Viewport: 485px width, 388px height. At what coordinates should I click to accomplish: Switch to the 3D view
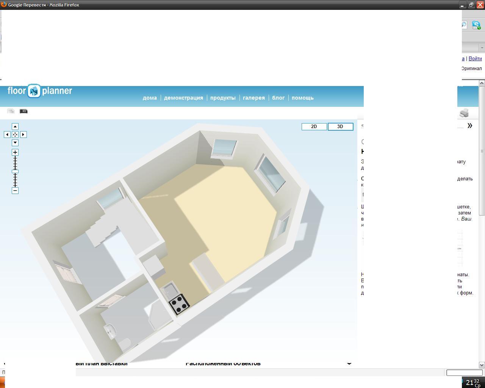click(x=340, y=127)
